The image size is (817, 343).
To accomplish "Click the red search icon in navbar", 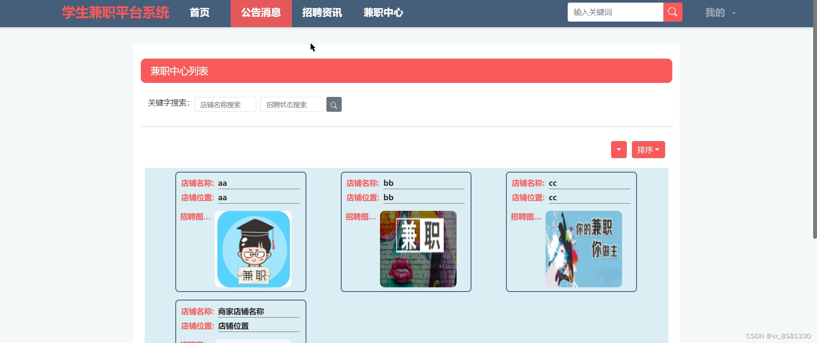I will pyautogui.click(x=673, y=12).
